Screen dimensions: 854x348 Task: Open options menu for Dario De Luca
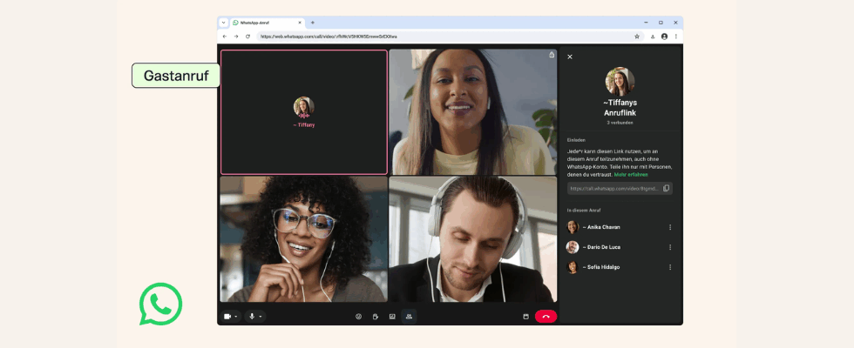coord(670,247)
